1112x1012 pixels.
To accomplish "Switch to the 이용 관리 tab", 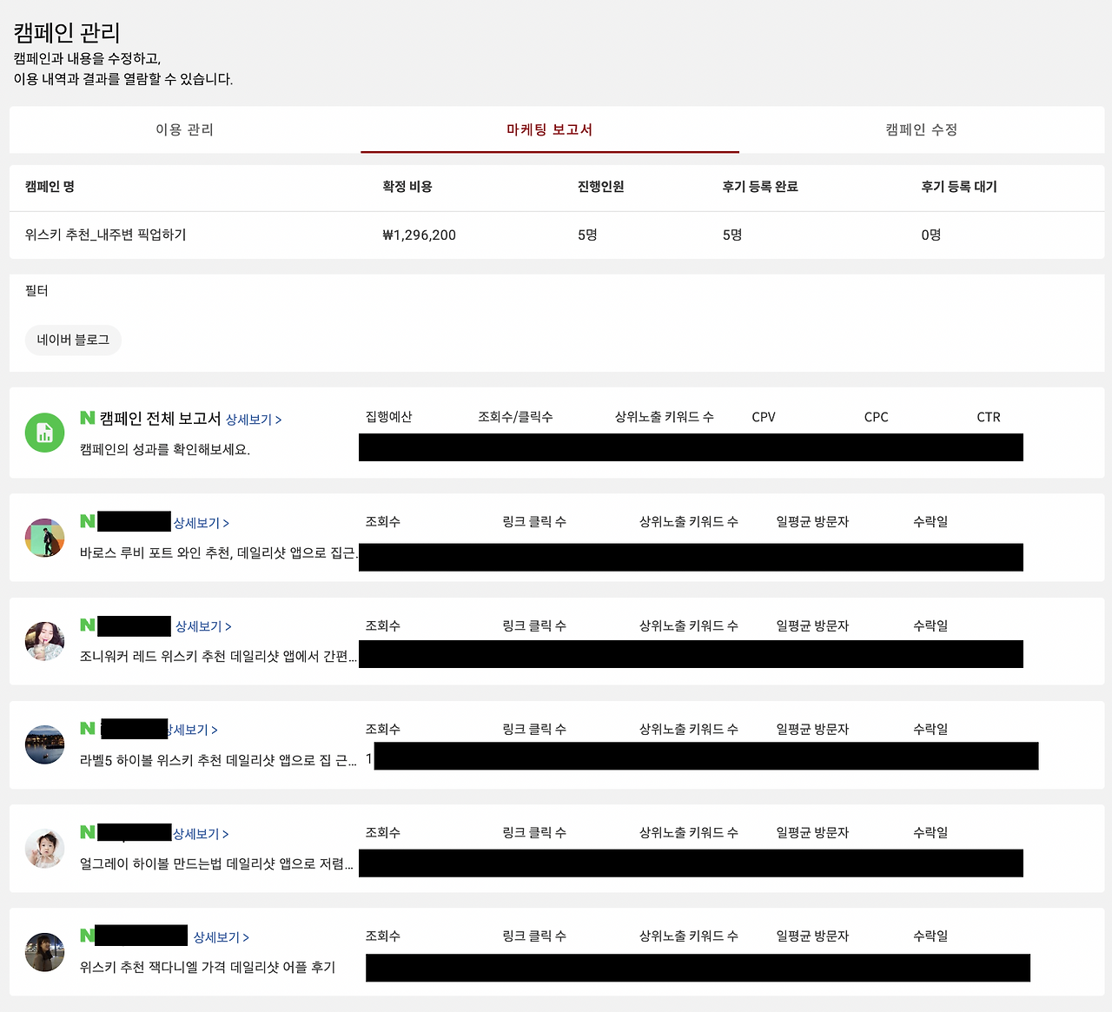I will click(x=184, y=129).
